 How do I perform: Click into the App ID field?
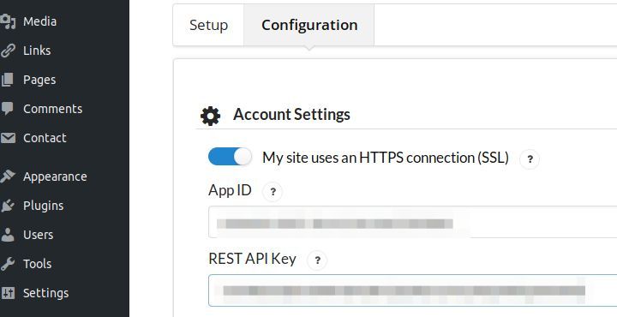(x=412, y=222)
